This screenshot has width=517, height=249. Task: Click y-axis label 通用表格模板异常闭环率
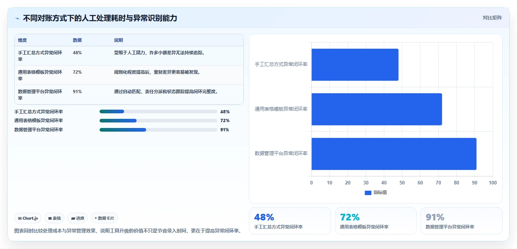281,109
